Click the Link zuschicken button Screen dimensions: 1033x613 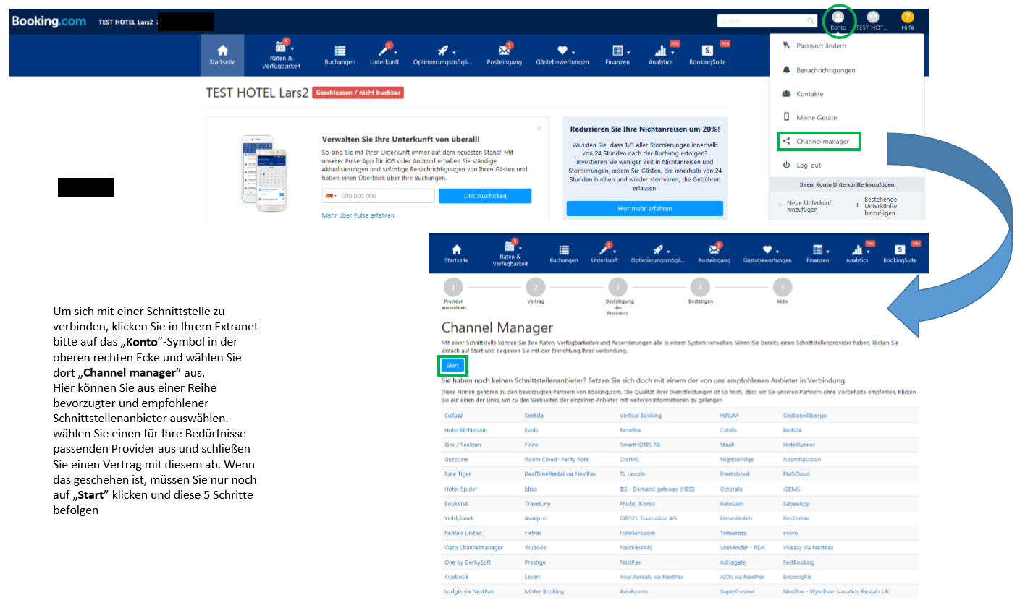pyautogui.click(x=485, y=196)
